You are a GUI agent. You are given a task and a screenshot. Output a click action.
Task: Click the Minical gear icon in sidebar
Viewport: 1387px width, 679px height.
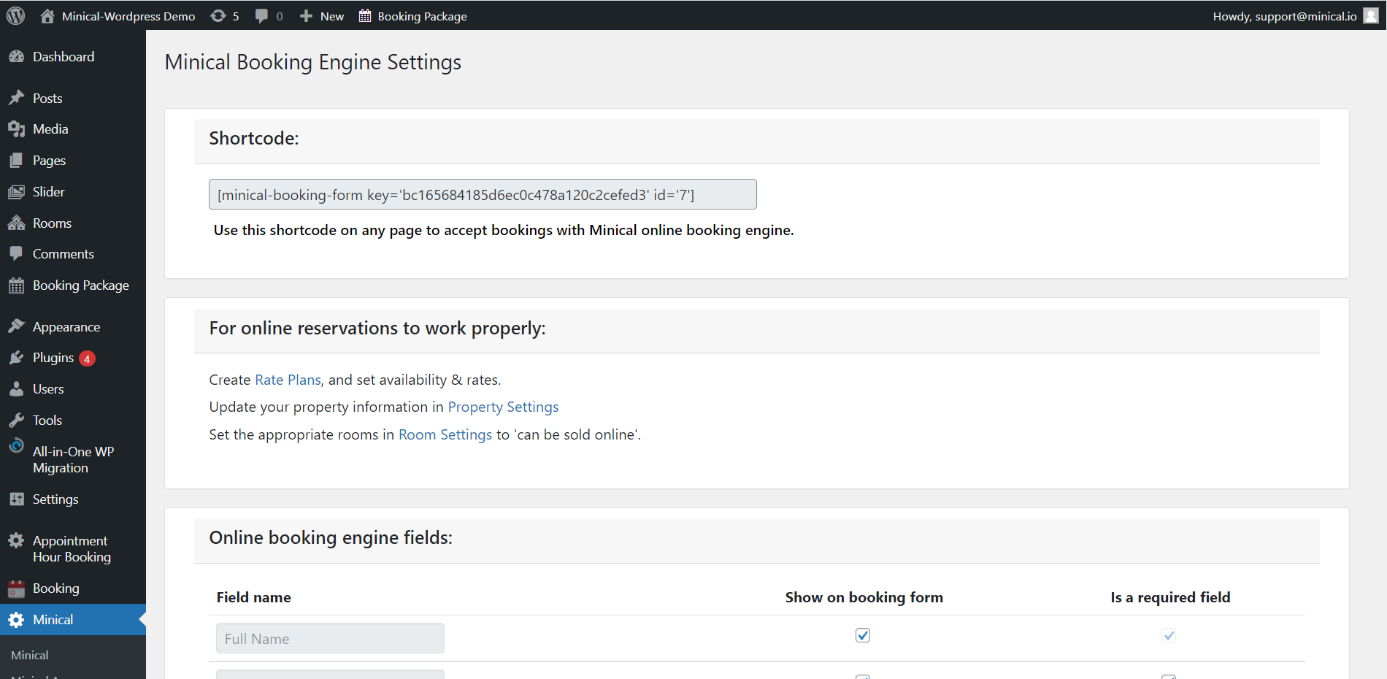16,620
